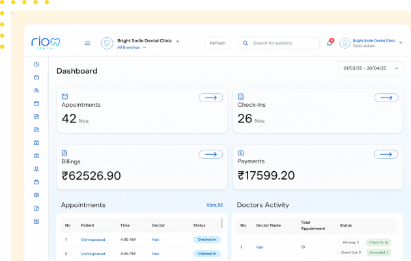Click the Total Appointment column header

313,225
